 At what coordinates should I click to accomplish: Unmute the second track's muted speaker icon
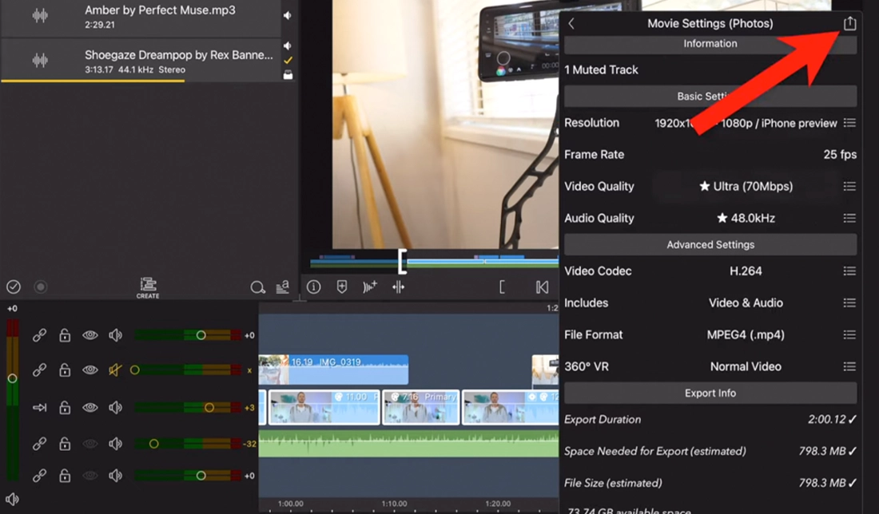pos(116,370)
